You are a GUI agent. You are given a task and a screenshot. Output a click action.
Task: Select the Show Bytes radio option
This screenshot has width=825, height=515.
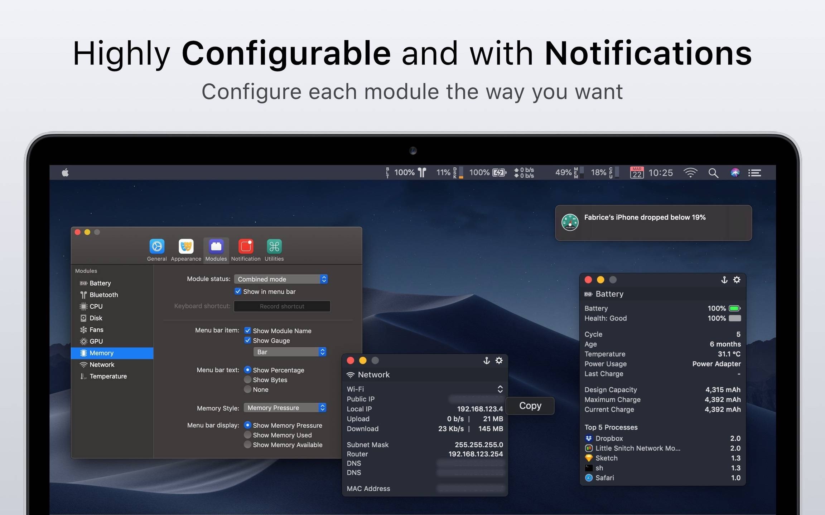[x=247, y=380]
